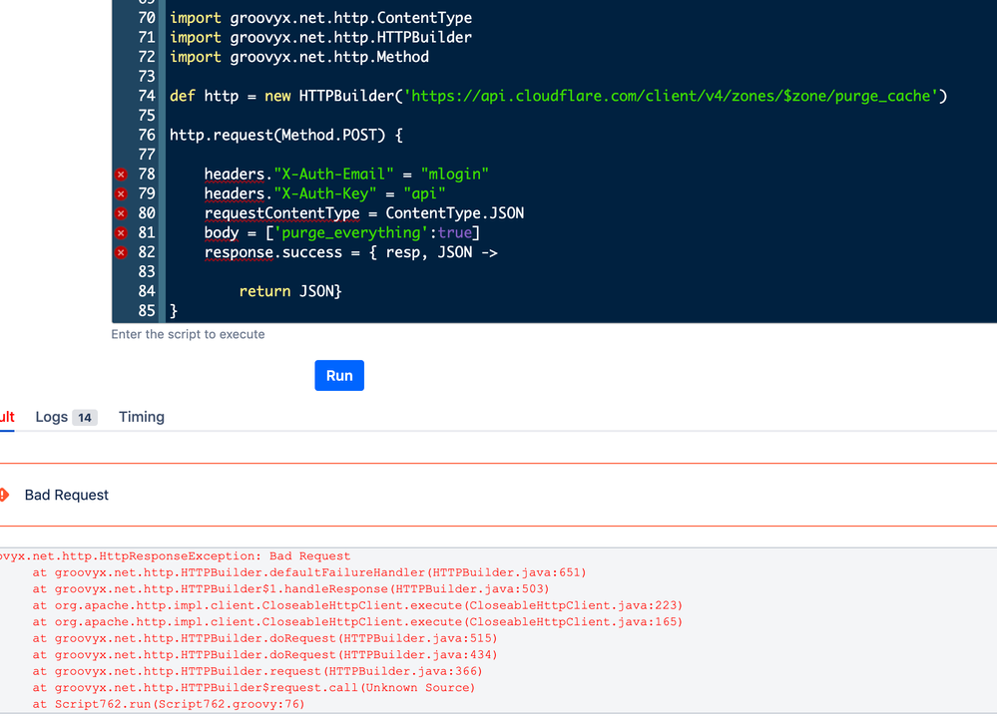Click the "mlogin" string value
This screenshot has height=717, width=997.
(x=455, y=174)
